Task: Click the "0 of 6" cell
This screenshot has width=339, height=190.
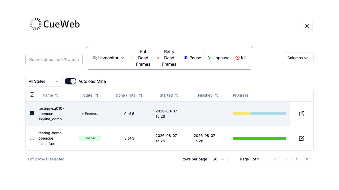Action: pos(129,114)
